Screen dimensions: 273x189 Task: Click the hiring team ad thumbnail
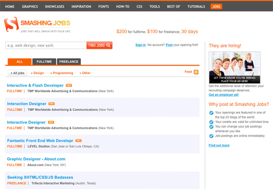pyautogui.click(x=235, y=68)
